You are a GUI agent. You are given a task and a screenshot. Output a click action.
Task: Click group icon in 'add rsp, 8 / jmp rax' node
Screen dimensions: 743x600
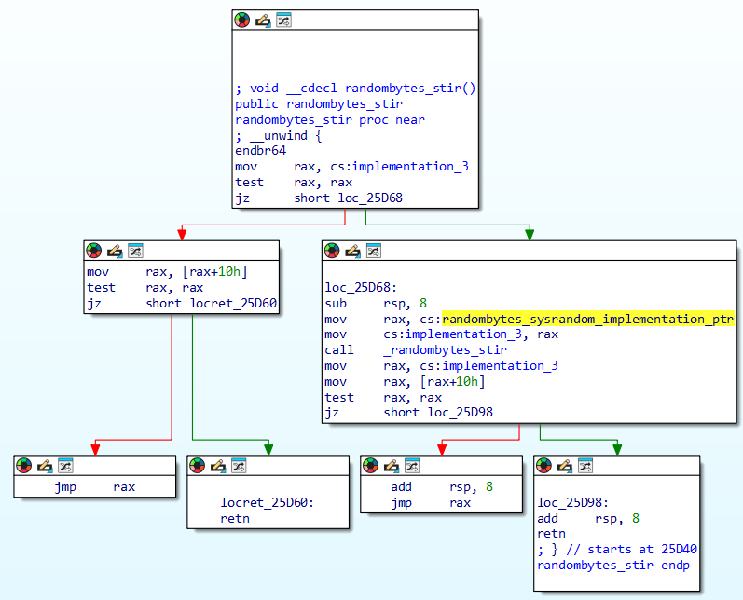412,465
